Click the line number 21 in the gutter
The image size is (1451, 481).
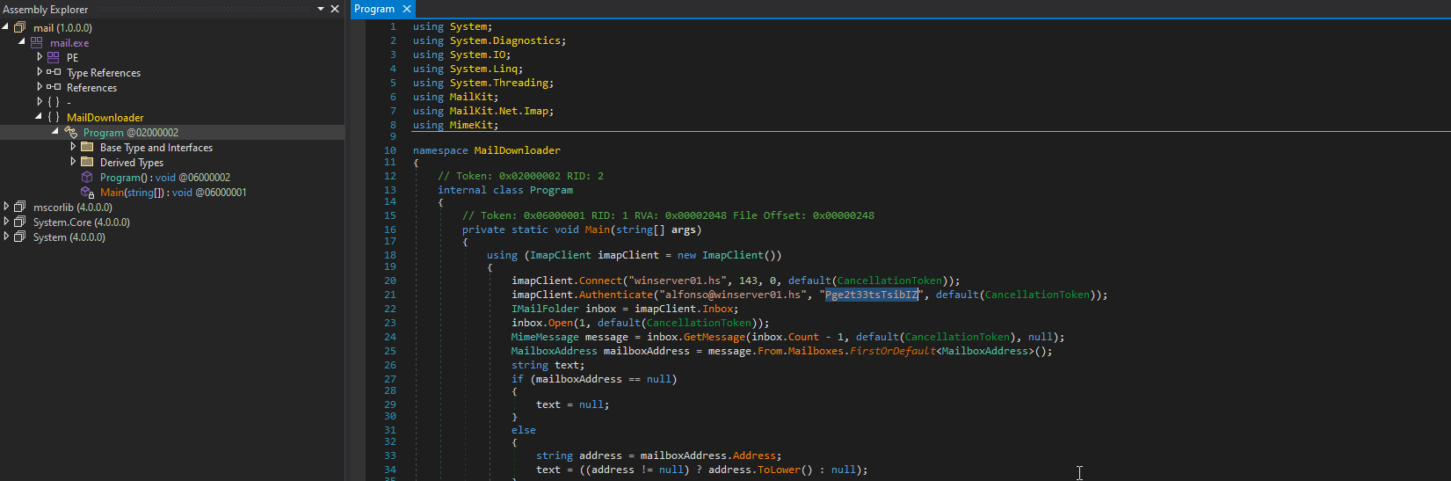point(390,295)
